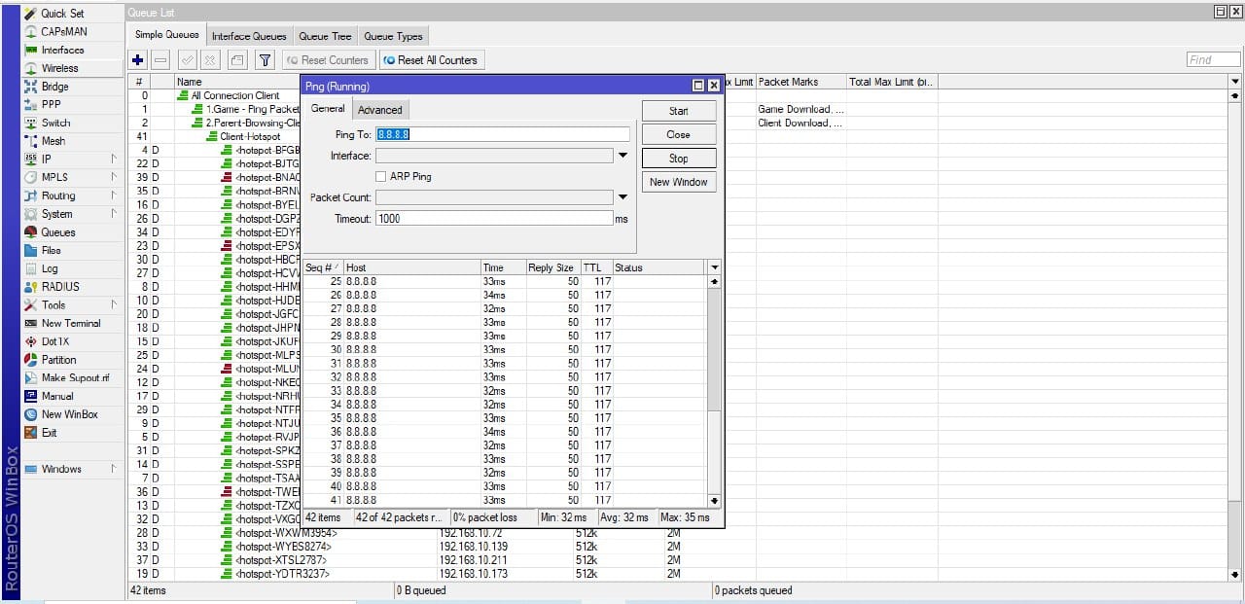Select the General tab in Ping window

[328, 109]
